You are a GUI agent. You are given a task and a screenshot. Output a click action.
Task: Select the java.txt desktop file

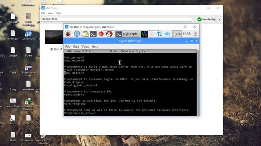(29, 120)
